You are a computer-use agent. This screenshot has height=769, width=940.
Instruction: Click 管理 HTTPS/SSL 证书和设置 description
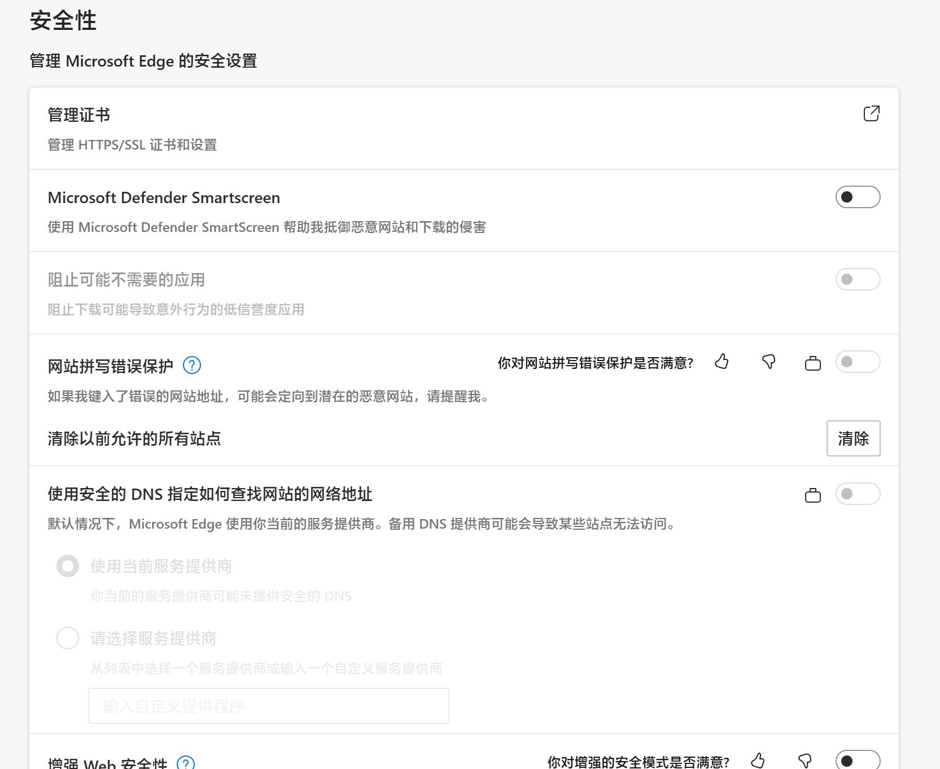132,145
